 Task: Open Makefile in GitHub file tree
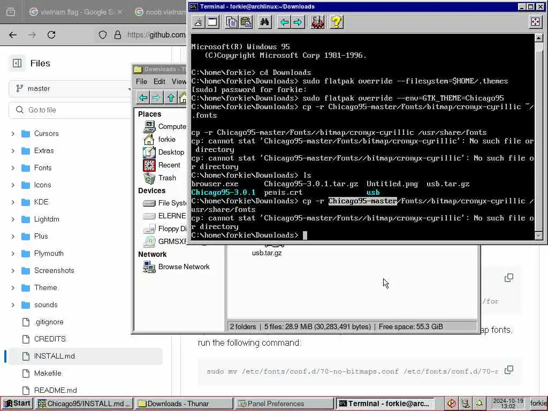pos(48,373)
